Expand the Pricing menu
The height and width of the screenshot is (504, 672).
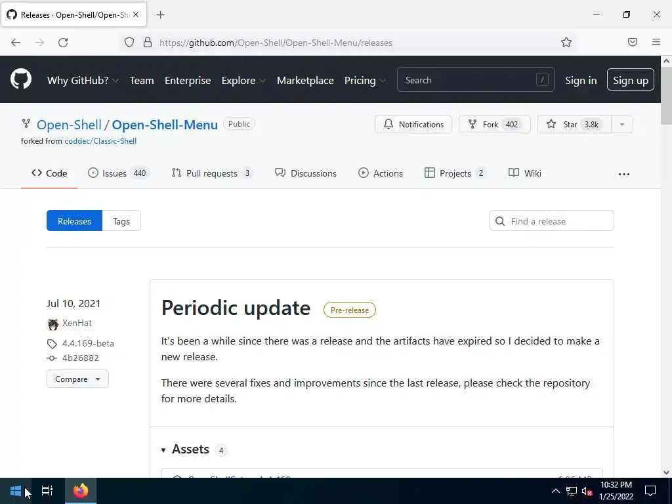365,81
